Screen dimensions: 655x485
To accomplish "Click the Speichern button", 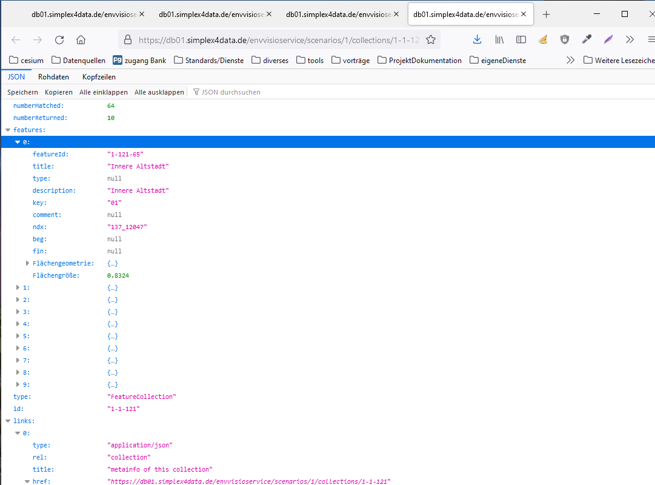I will click(x=22, y=92).
